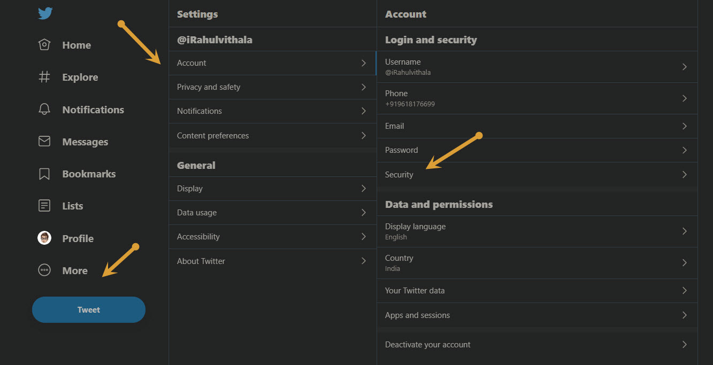Open the Email setting

(x=537, y=126)
